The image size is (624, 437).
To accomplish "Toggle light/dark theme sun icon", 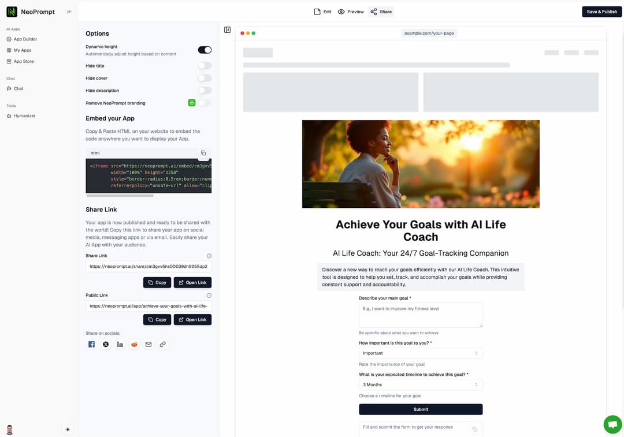I will [x=68, y=429].
